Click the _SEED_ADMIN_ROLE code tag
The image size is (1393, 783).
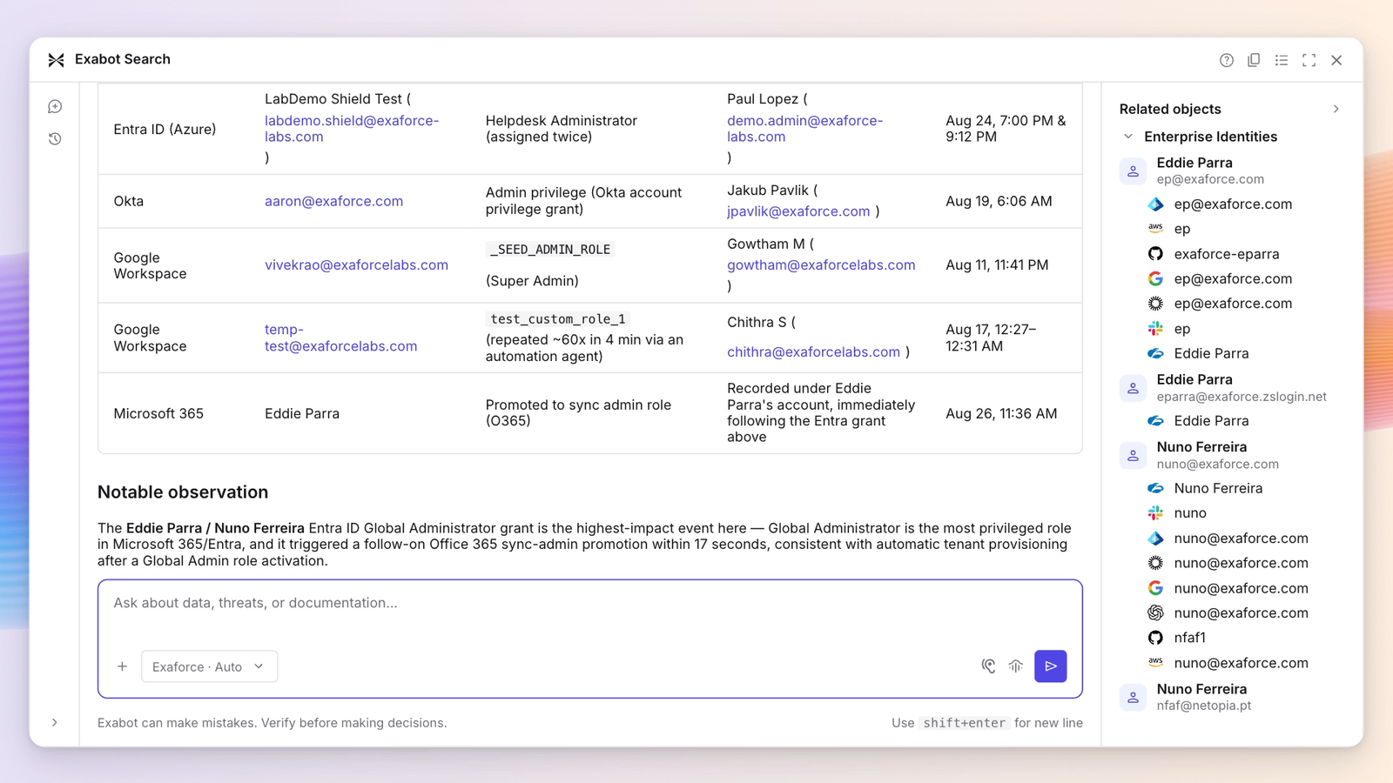click(x=550, y=250)
